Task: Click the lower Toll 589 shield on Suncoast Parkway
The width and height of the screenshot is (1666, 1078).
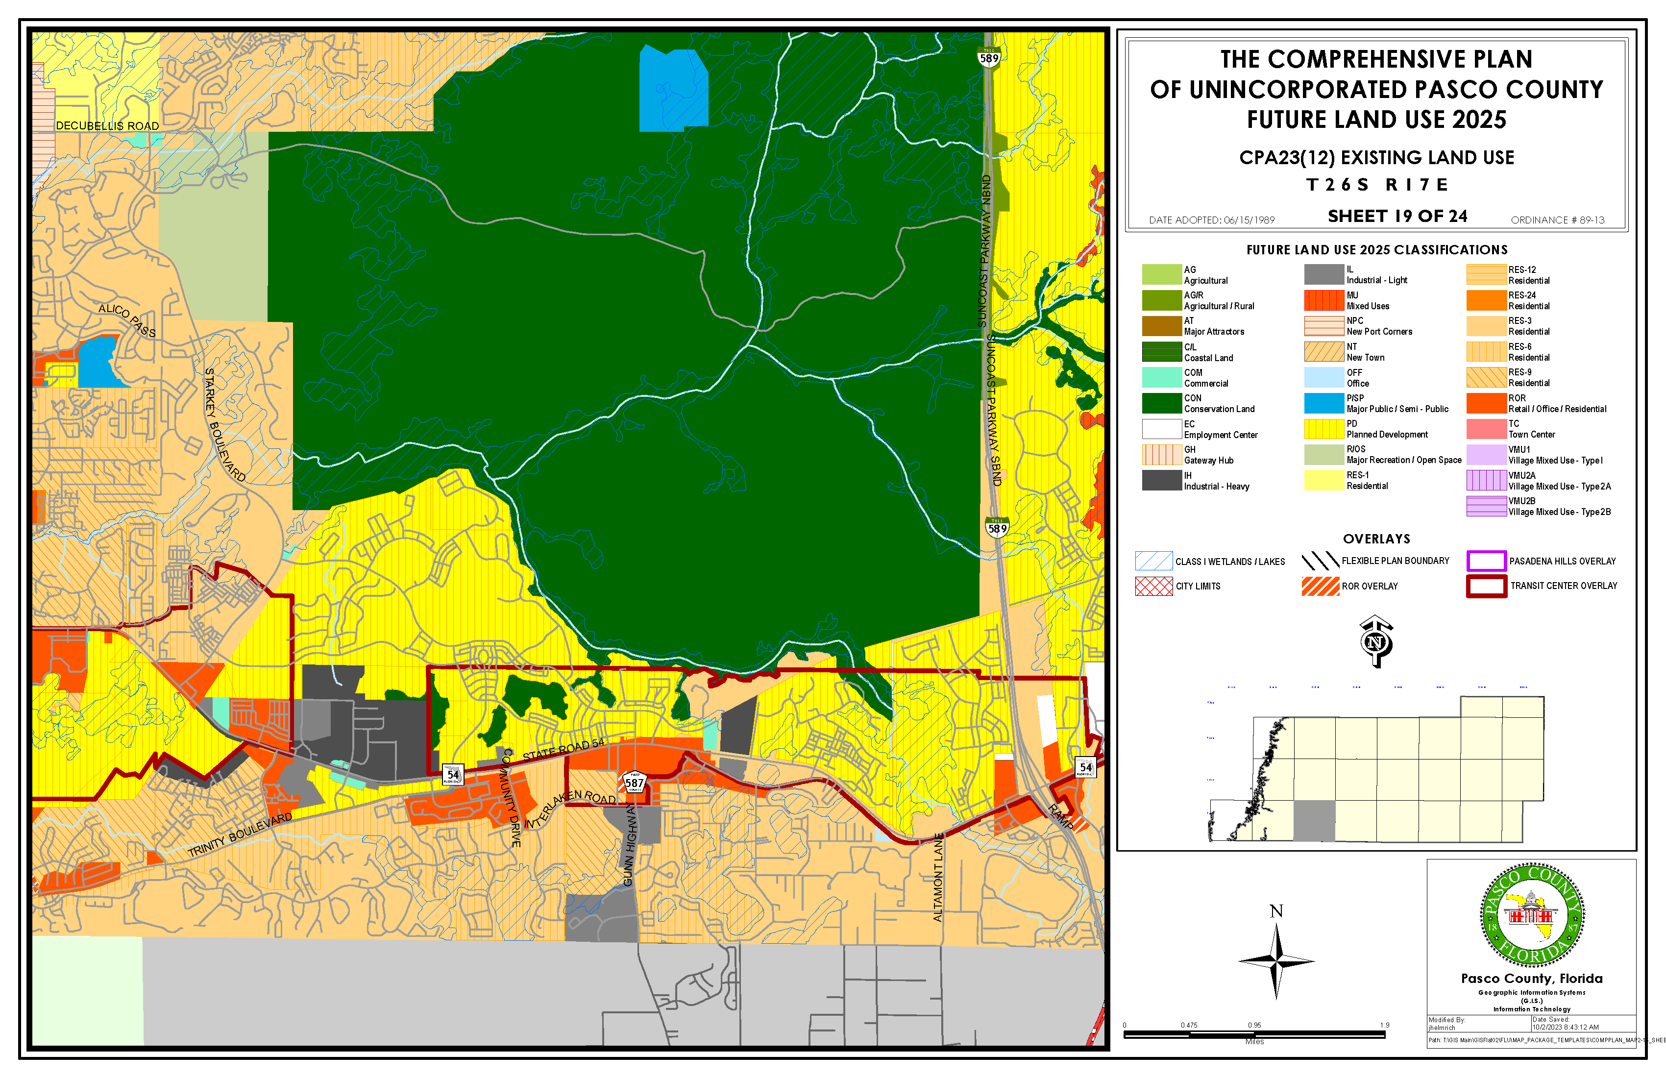Action: (997, 527)
